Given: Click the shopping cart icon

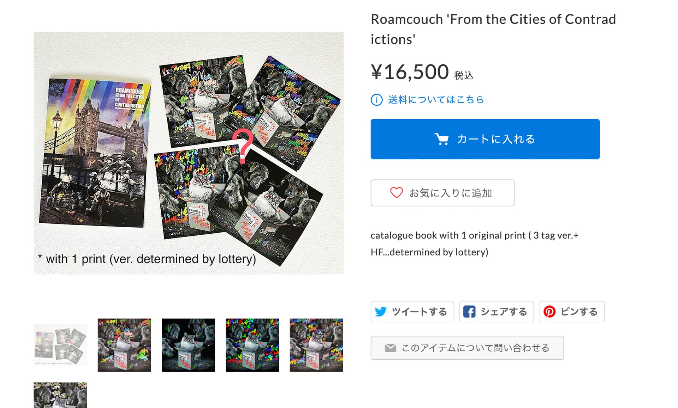Looking at the screenshot, I should (x=441, y=139).
